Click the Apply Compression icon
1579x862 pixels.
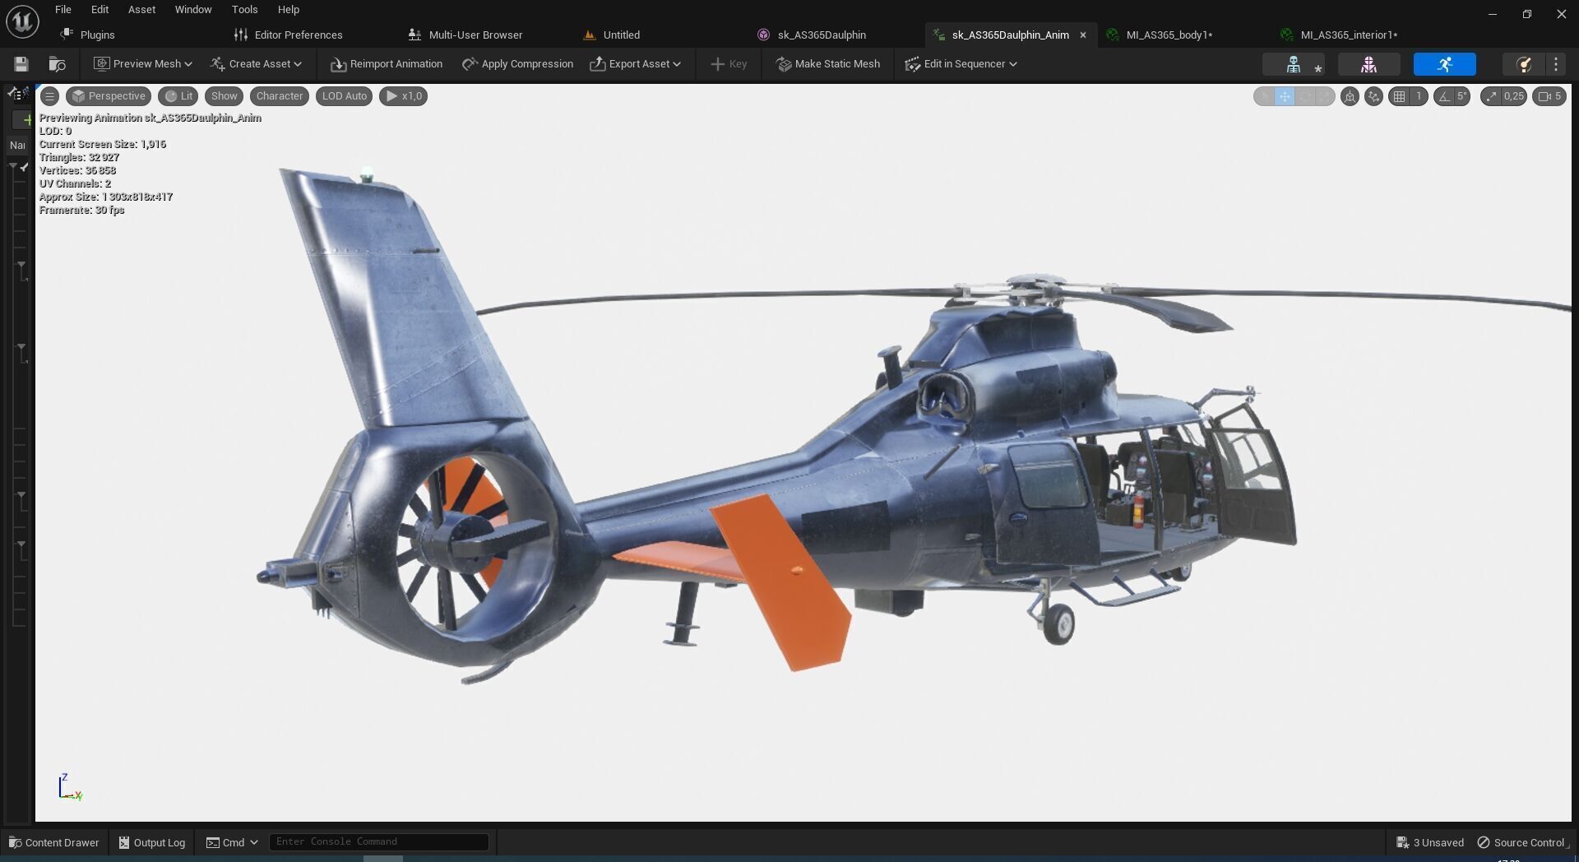470,64
